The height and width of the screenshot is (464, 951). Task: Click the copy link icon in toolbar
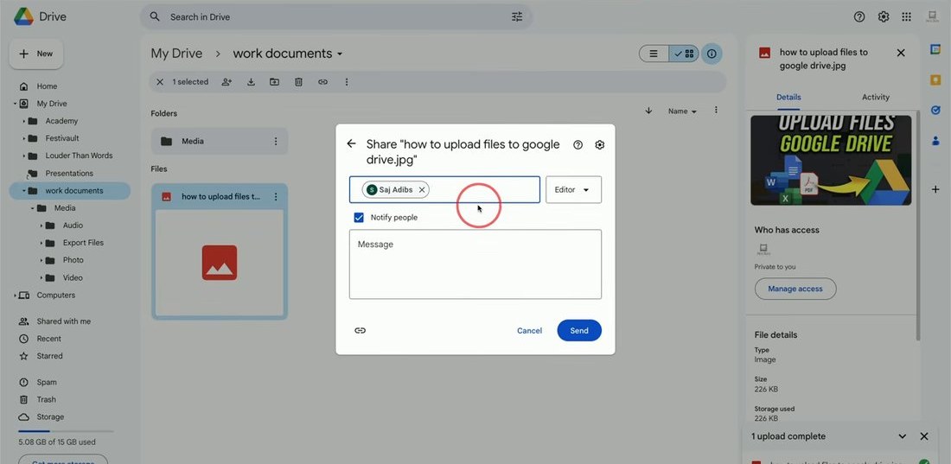coord(322,82)
